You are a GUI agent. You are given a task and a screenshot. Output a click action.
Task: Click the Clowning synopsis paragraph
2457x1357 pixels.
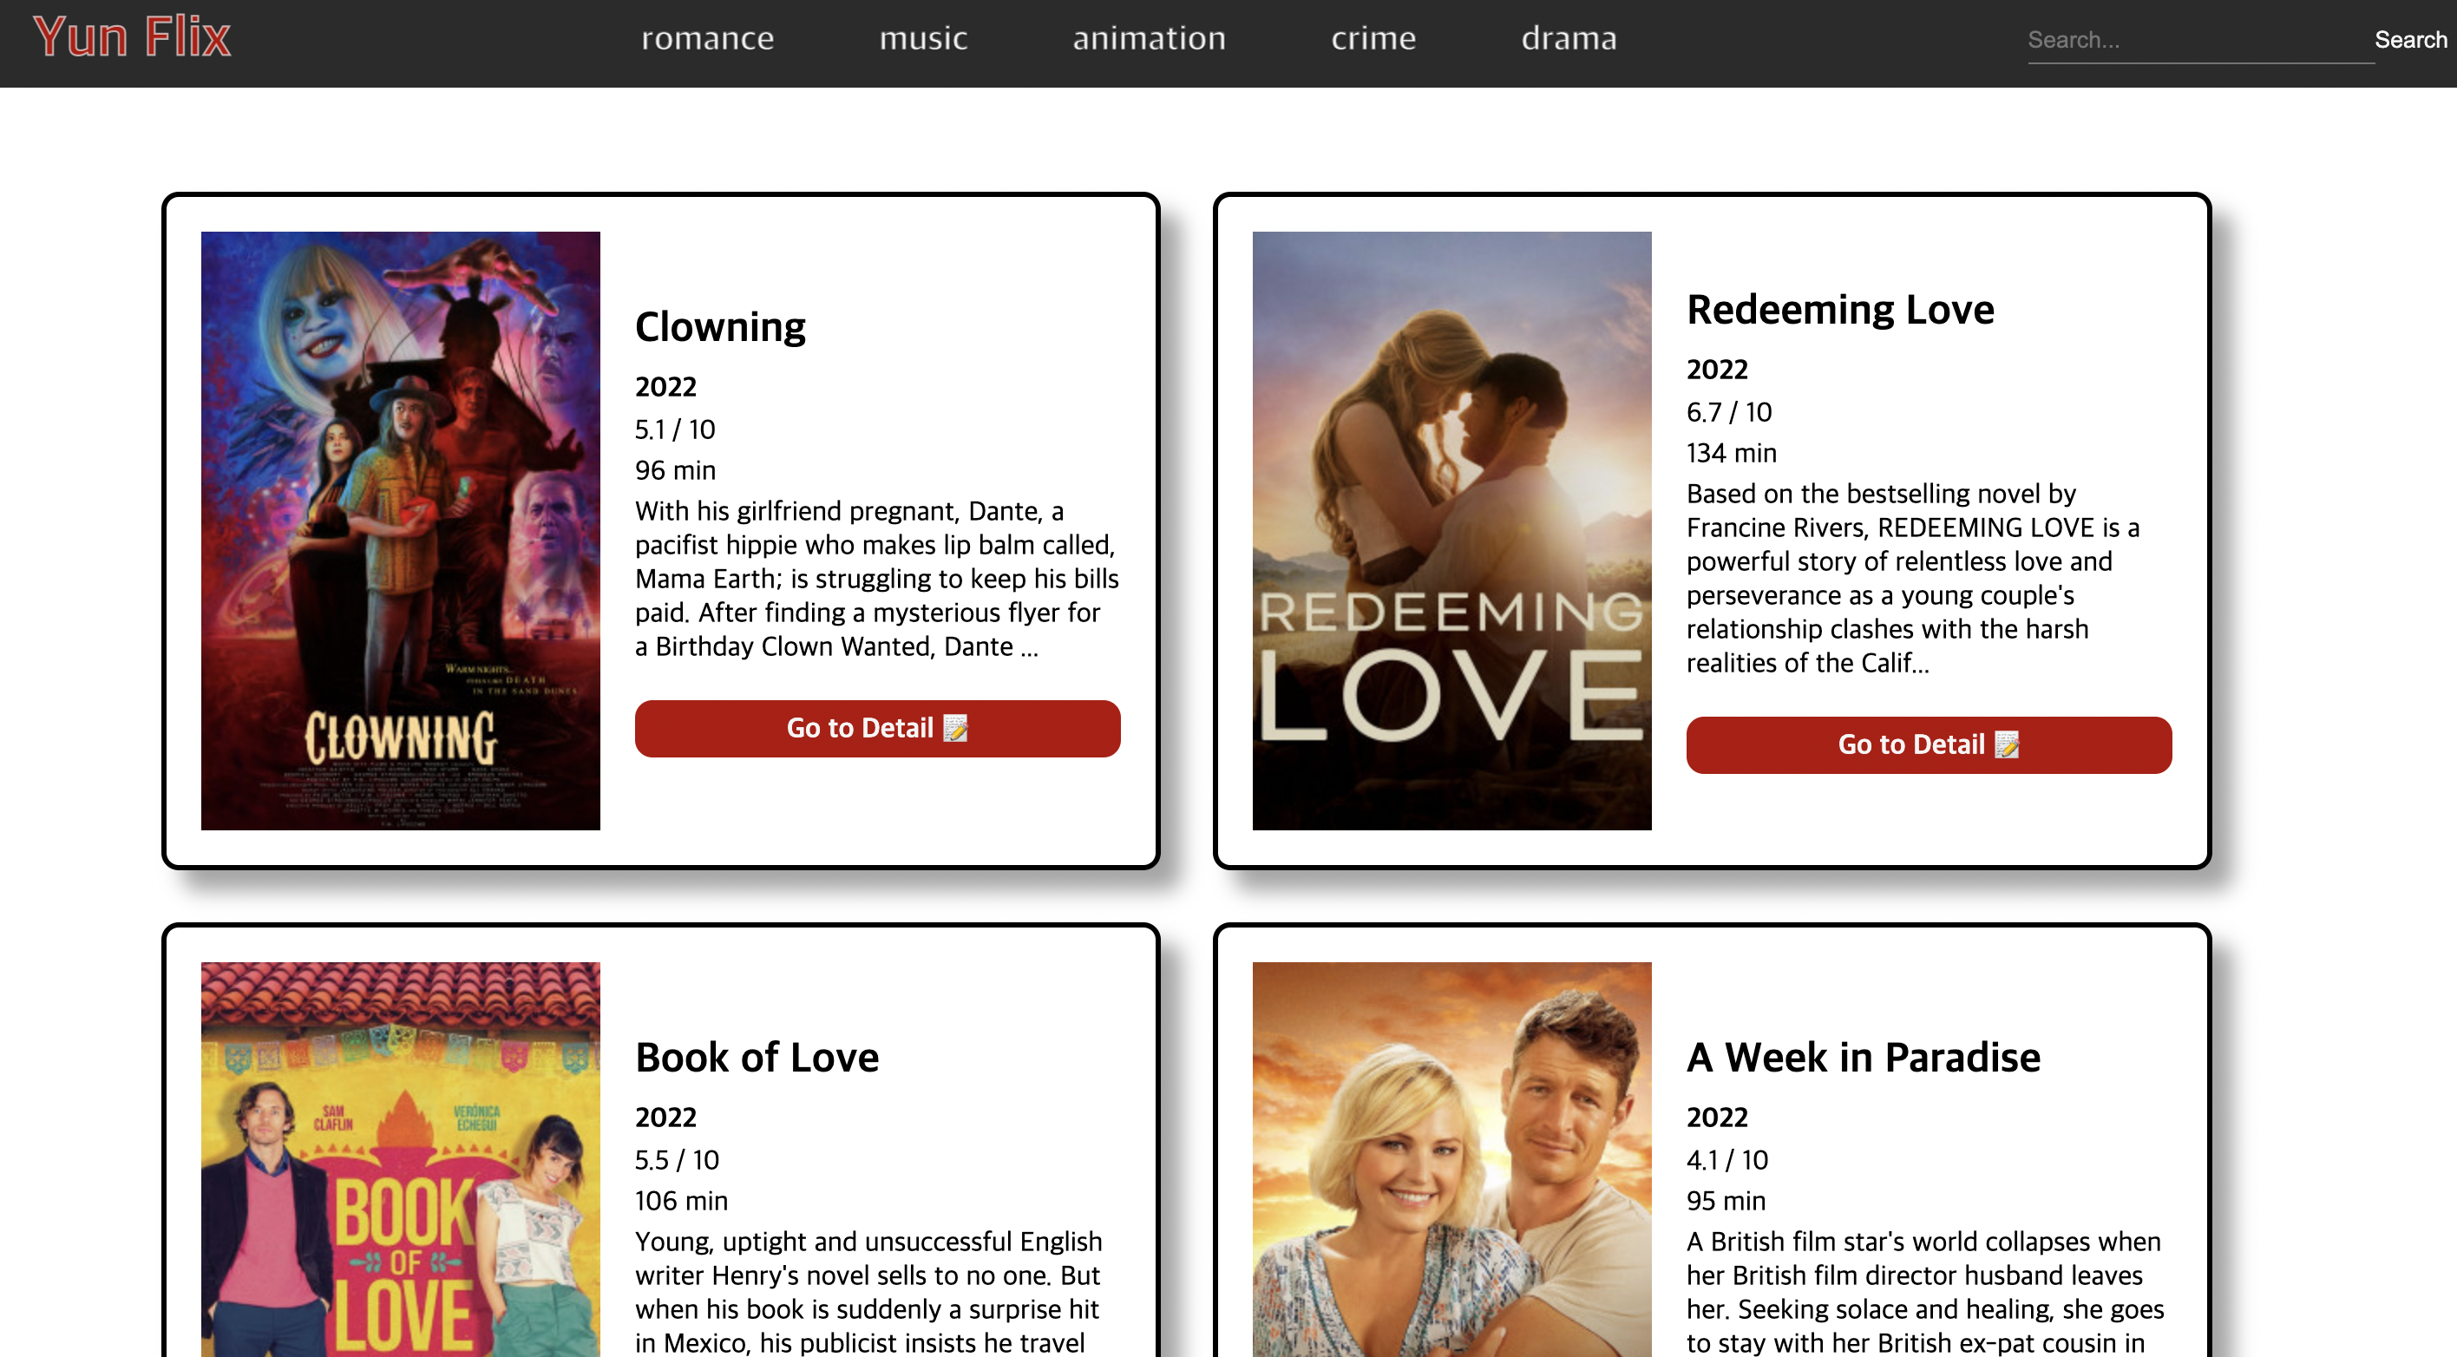click(x=877, y=579)
